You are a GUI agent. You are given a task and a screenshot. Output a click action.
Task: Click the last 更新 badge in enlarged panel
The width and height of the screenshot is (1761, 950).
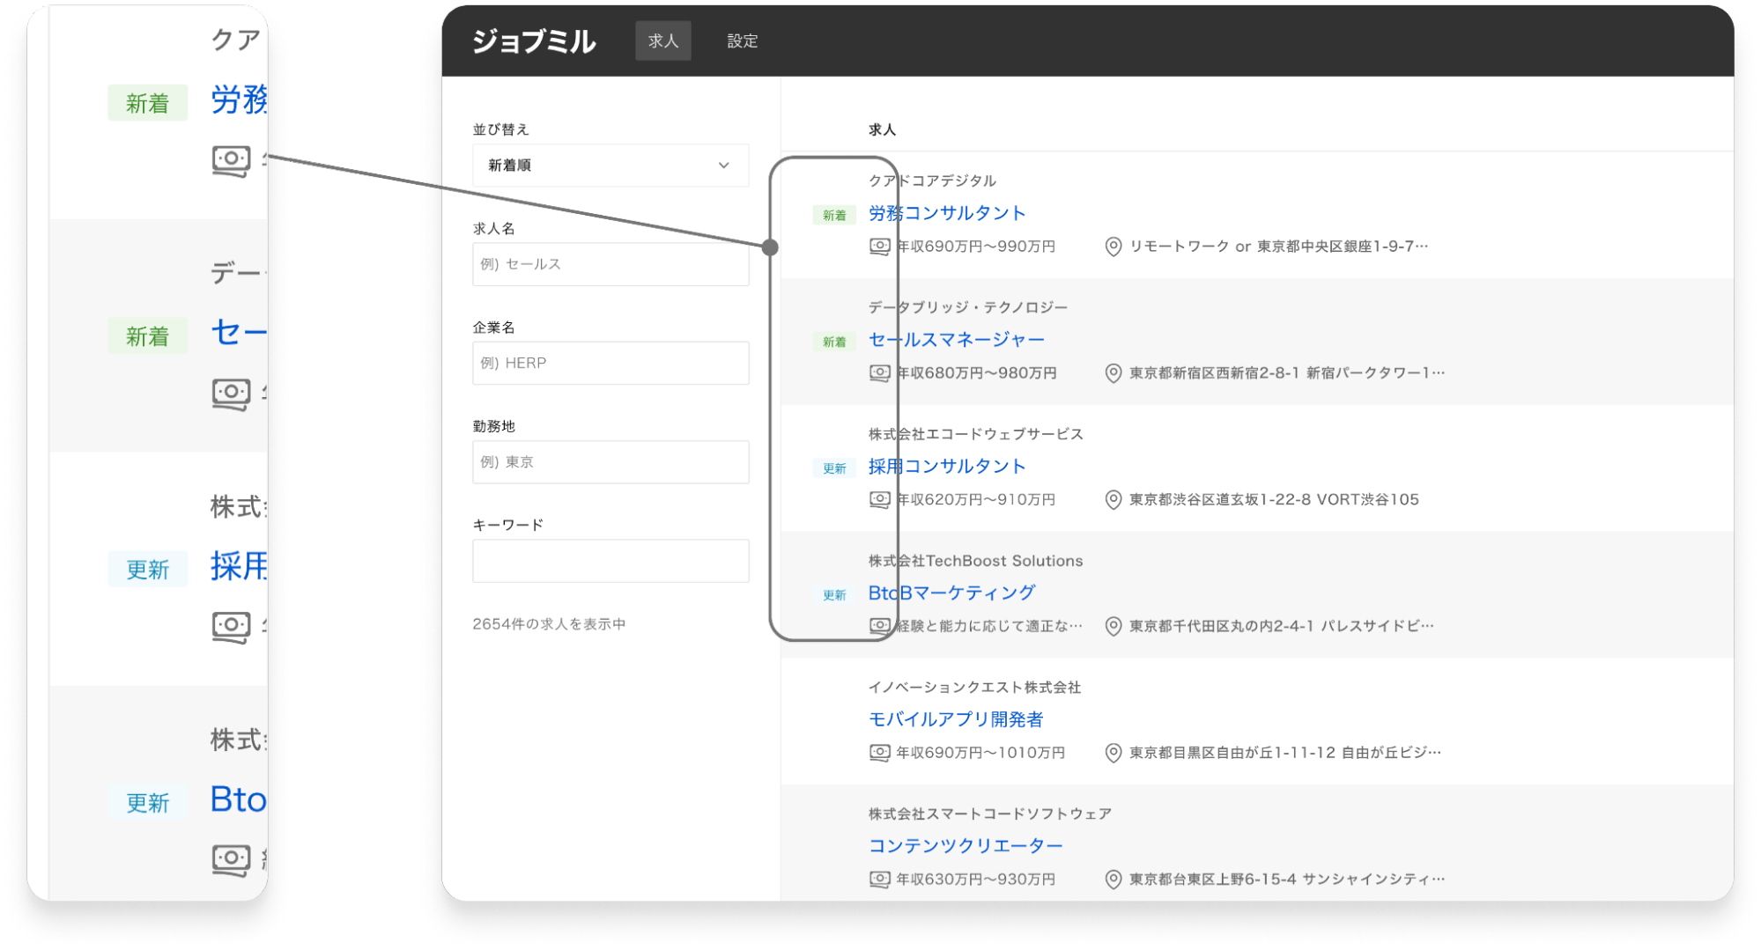[x=147, y=802]
